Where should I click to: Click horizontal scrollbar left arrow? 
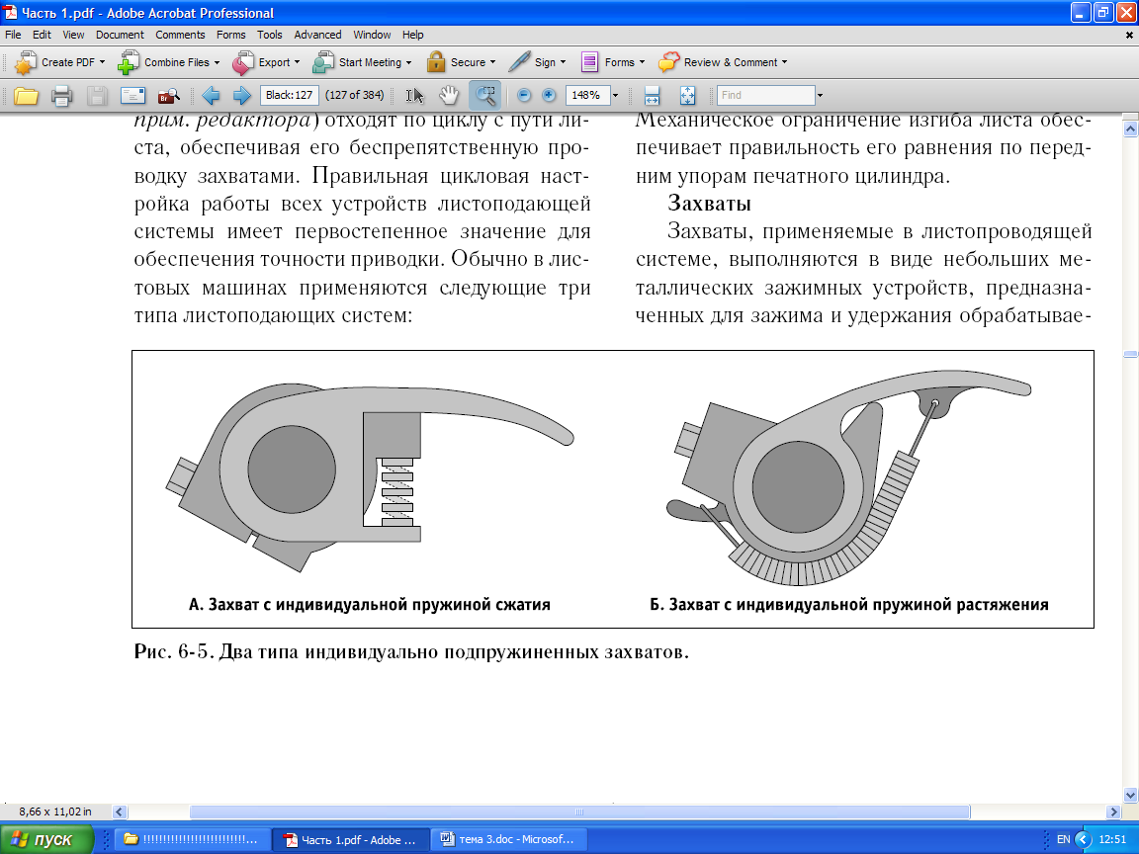pyautogui.click(x=120, y=811)
